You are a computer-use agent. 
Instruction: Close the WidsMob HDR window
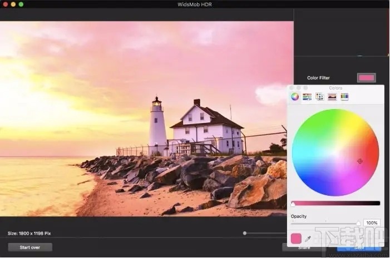(x=5, y=4)
